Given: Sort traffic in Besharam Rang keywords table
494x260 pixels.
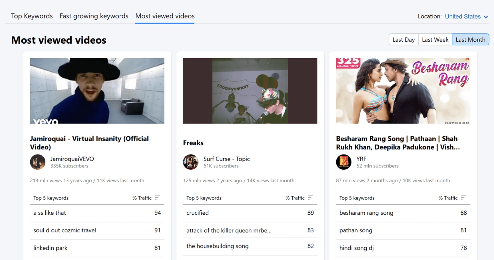Looking at the screenshot, I should [x=463, y=198].
